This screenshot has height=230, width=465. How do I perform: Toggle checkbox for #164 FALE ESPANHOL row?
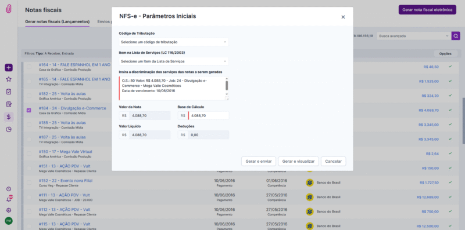pos(28,67)
